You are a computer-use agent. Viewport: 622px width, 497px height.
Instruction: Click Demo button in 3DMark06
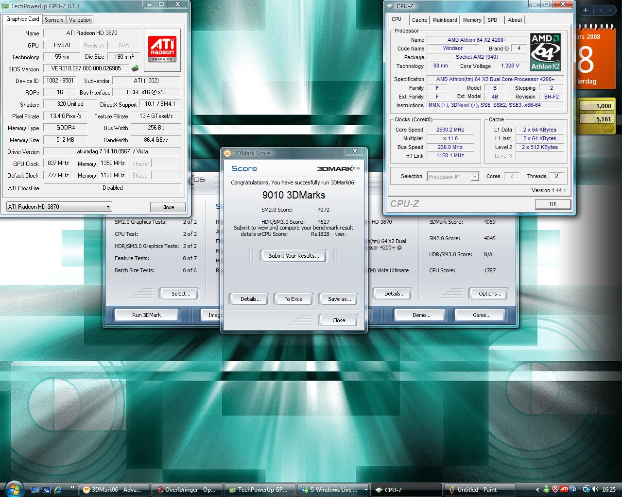pos(421,315)
